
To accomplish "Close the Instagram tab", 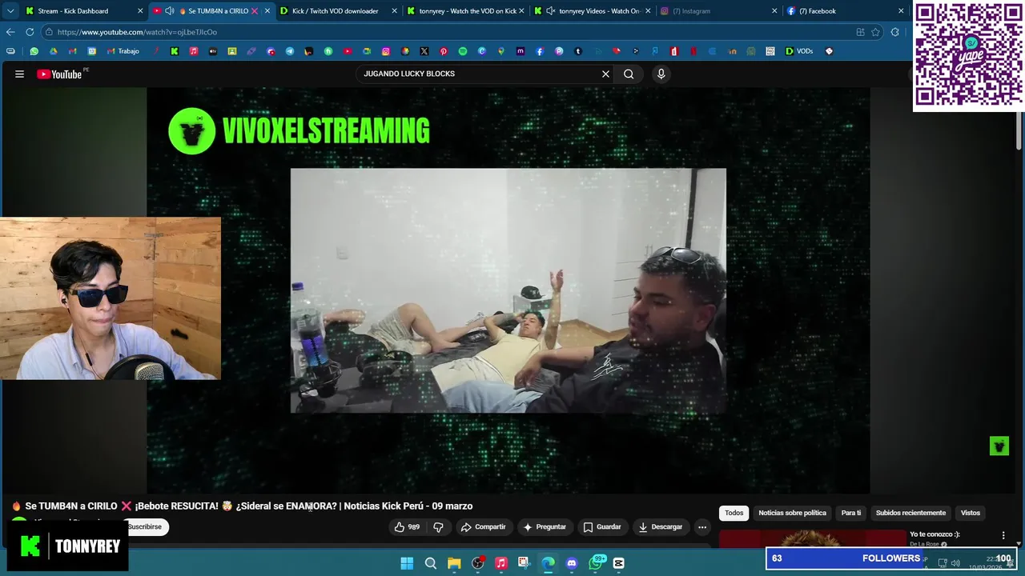I will click(774, 11).
